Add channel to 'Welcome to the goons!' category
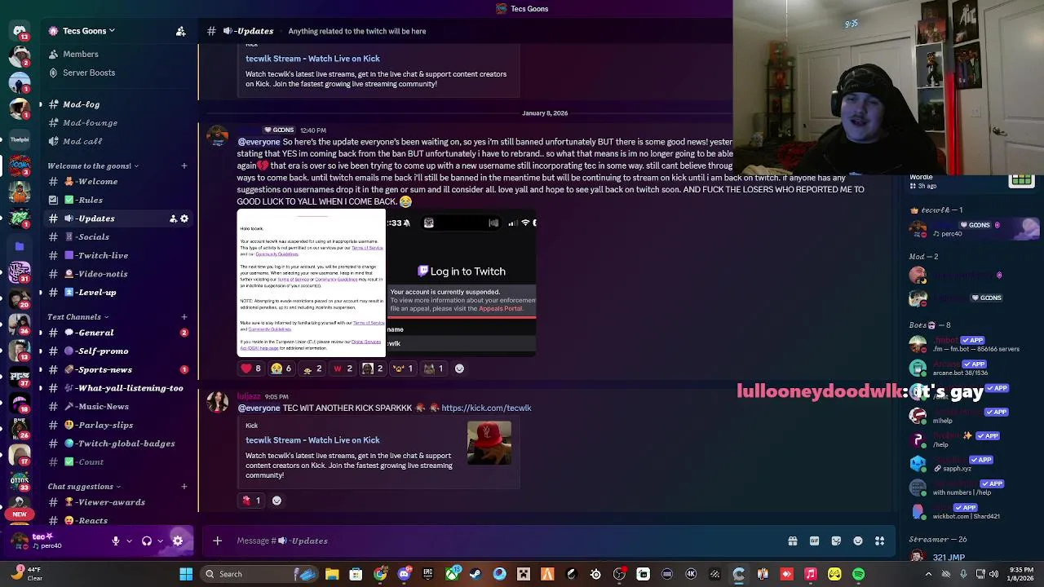Viewport: 1044px width, 587px height. tap(184, 166)
